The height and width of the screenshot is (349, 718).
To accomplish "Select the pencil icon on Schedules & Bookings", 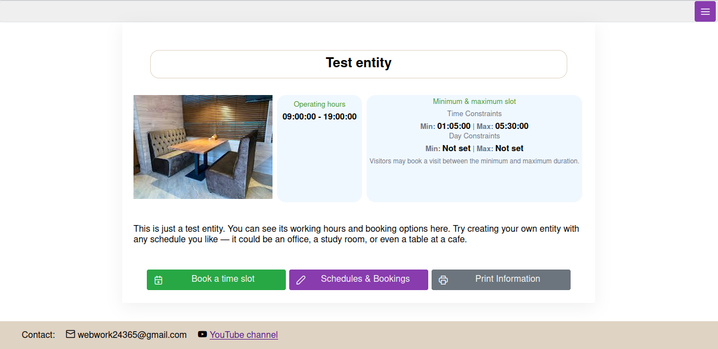I will click(301, 280).
